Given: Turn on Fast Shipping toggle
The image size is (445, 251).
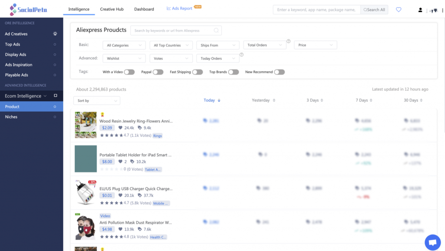Looking at the screenshot, I should [x=198, y=72].
